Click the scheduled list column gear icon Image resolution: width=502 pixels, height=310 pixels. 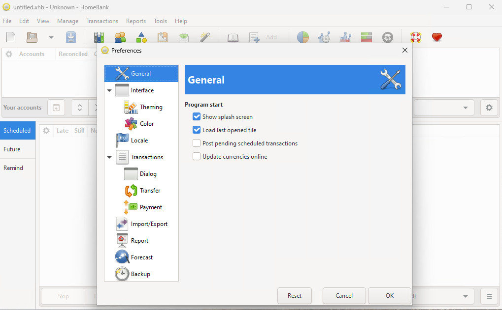(46, 131)
